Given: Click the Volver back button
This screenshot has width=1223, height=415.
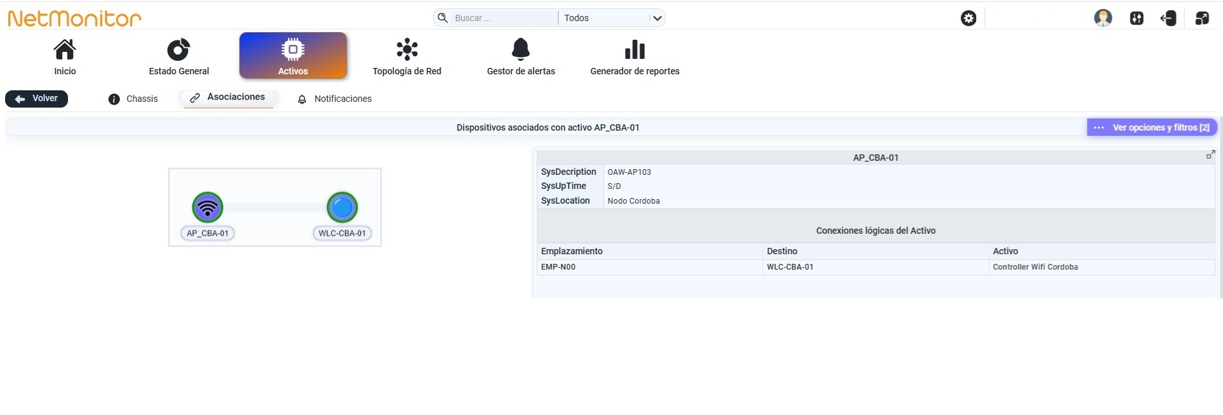Looking at the screenshot, I should click(37, 99).
